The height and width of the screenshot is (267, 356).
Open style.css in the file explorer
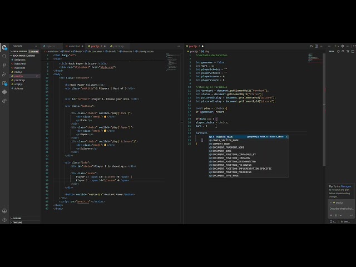click(24, 88)
